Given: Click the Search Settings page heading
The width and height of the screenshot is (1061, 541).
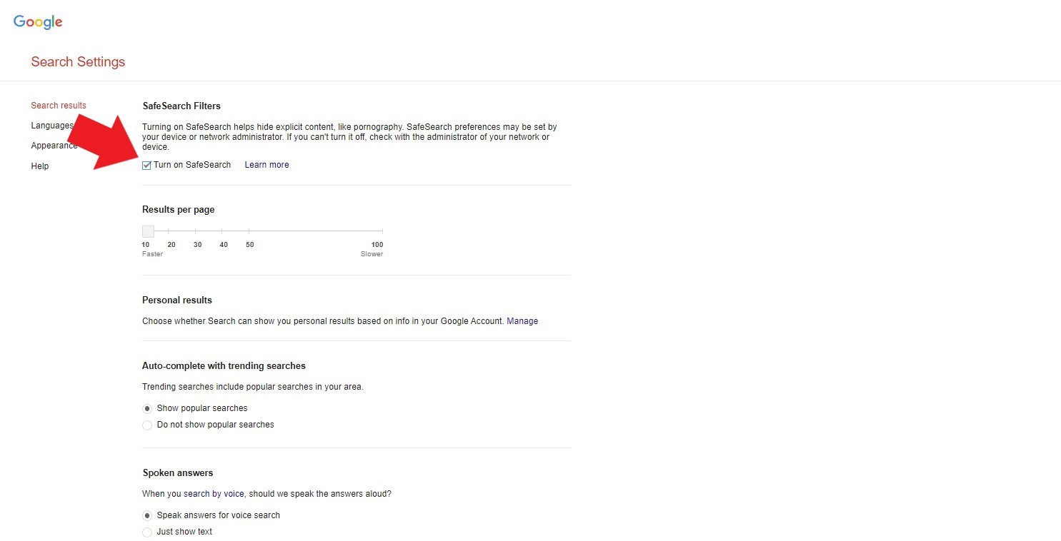Looking at the screenshot, I should (78, 62).
